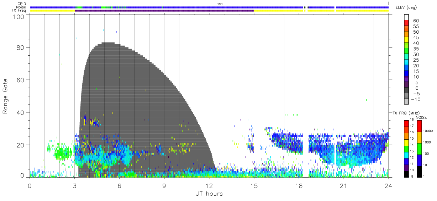This screenshot has width=437, height=201.
Task: Click the 1000 noise colorbar label
Action: pyautogui.click(x=427, y=143)
